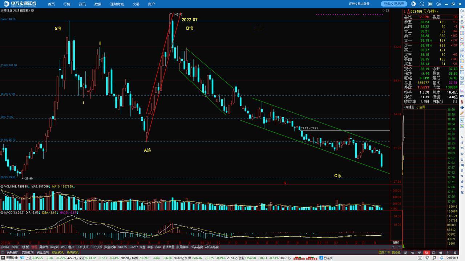This screenshot has height=261, width=465.
Task: Open the 周线 period selector
Action: (x=396, y=243)
